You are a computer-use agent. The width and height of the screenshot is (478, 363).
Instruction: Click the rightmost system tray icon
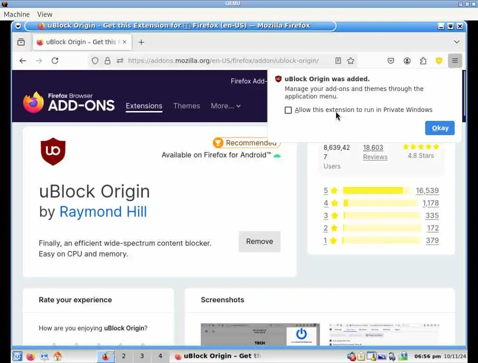click(x=403, y=356)
